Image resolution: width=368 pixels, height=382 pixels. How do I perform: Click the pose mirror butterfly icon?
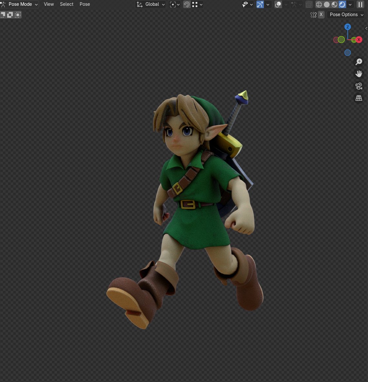313,15
